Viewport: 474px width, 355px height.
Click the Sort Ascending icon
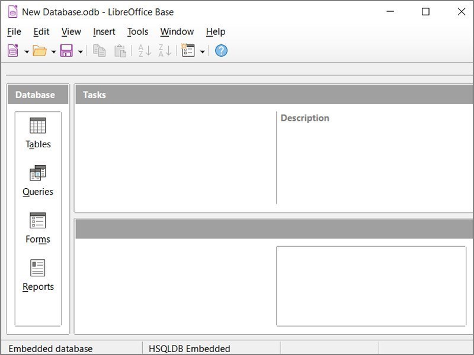144,51
